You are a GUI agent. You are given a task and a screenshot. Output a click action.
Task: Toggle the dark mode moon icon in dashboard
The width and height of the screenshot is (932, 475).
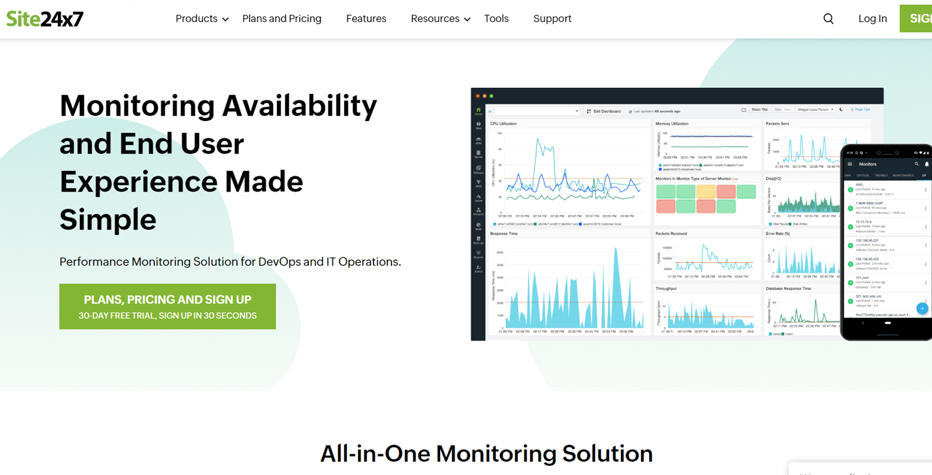pos(841,110)
